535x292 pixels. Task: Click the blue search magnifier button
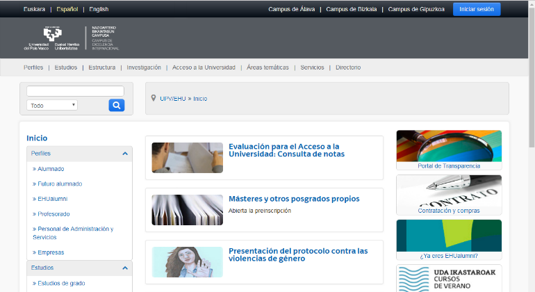116,105
